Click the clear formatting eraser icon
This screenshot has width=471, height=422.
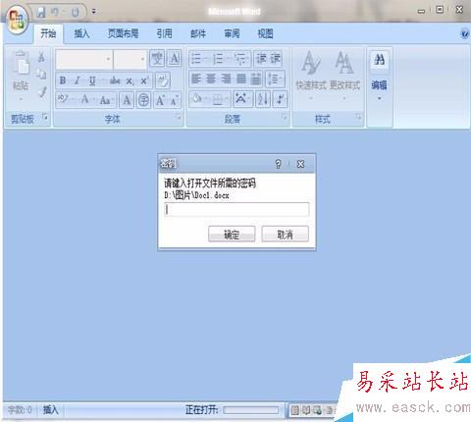[163, 80]
